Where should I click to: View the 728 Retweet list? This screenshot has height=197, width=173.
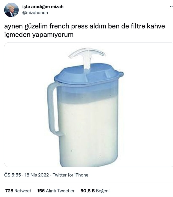click(18, 191)
